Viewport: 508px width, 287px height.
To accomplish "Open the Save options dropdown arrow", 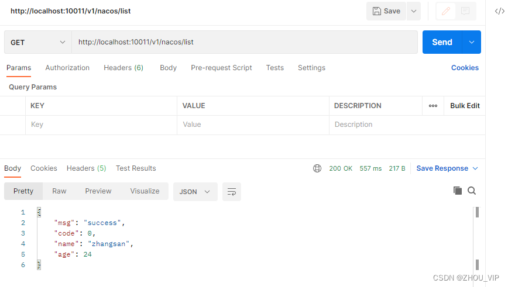I will click(414, 11).
